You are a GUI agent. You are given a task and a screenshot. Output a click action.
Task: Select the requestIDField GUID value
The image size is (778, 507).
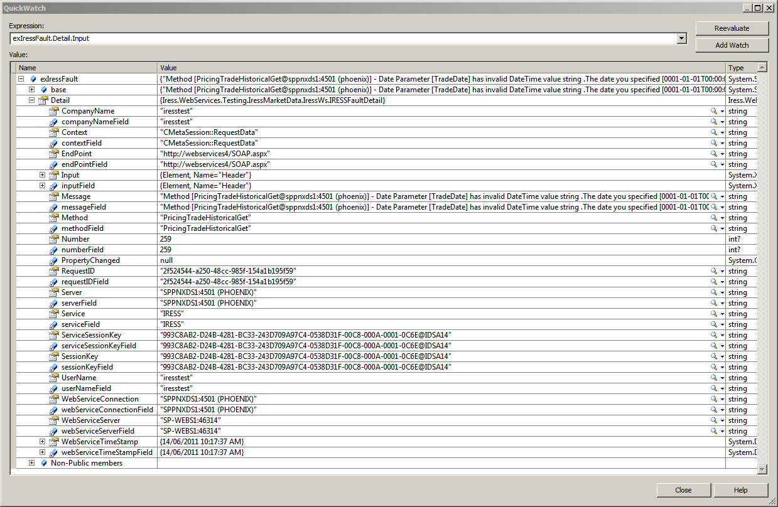coord(228,282)
